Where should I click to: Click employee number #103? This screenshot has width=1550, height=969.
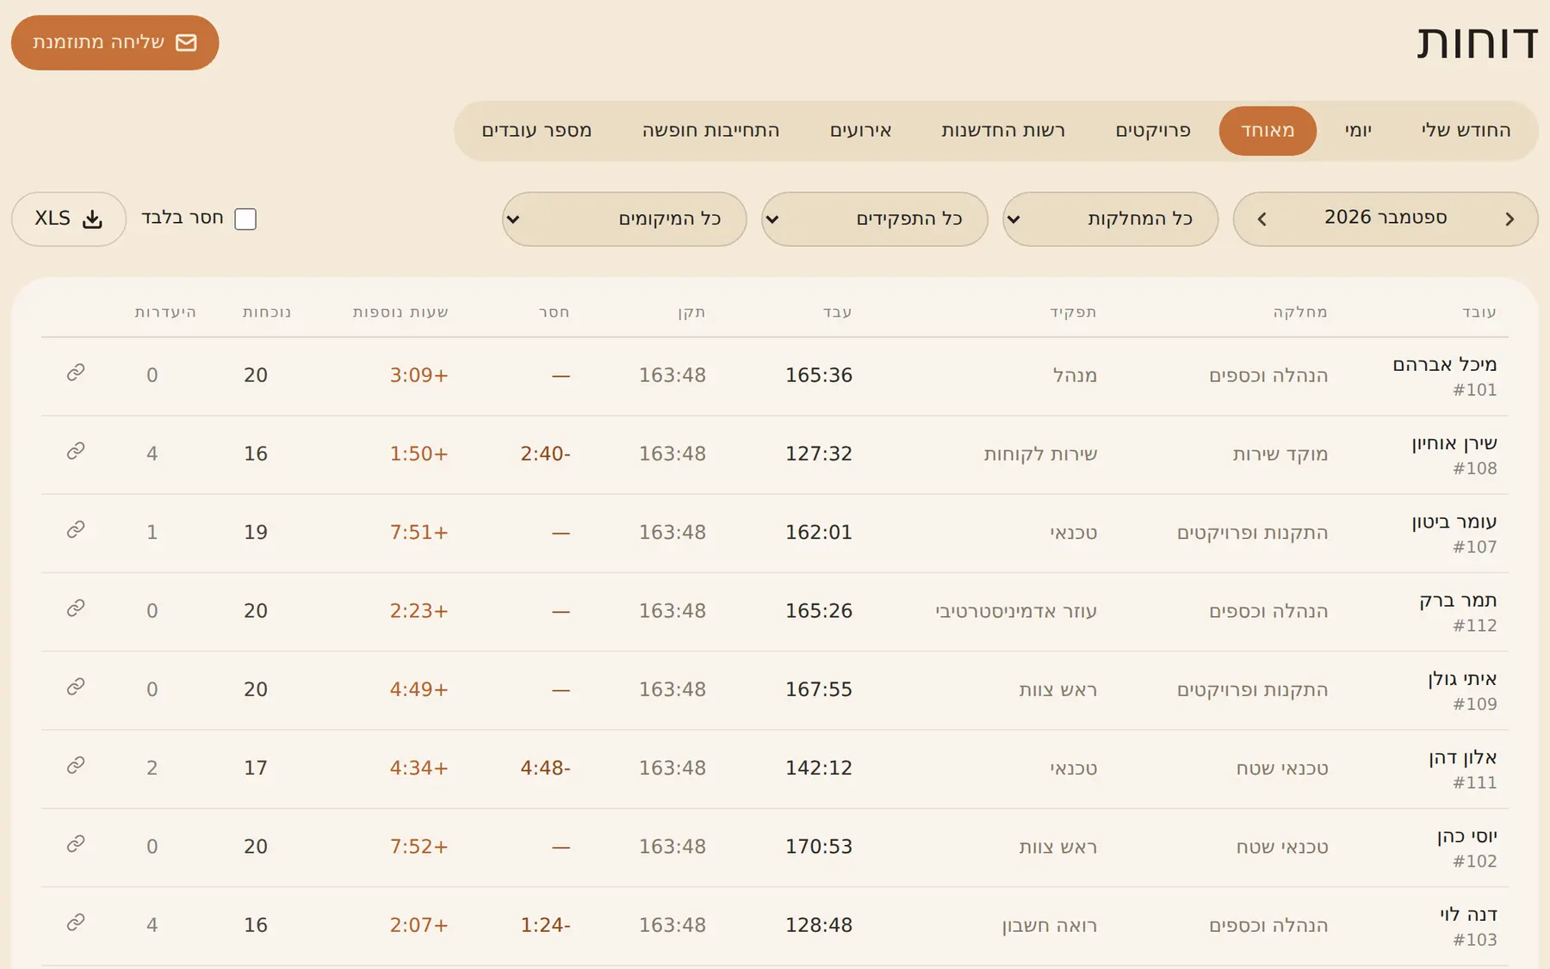[1475, 940]
